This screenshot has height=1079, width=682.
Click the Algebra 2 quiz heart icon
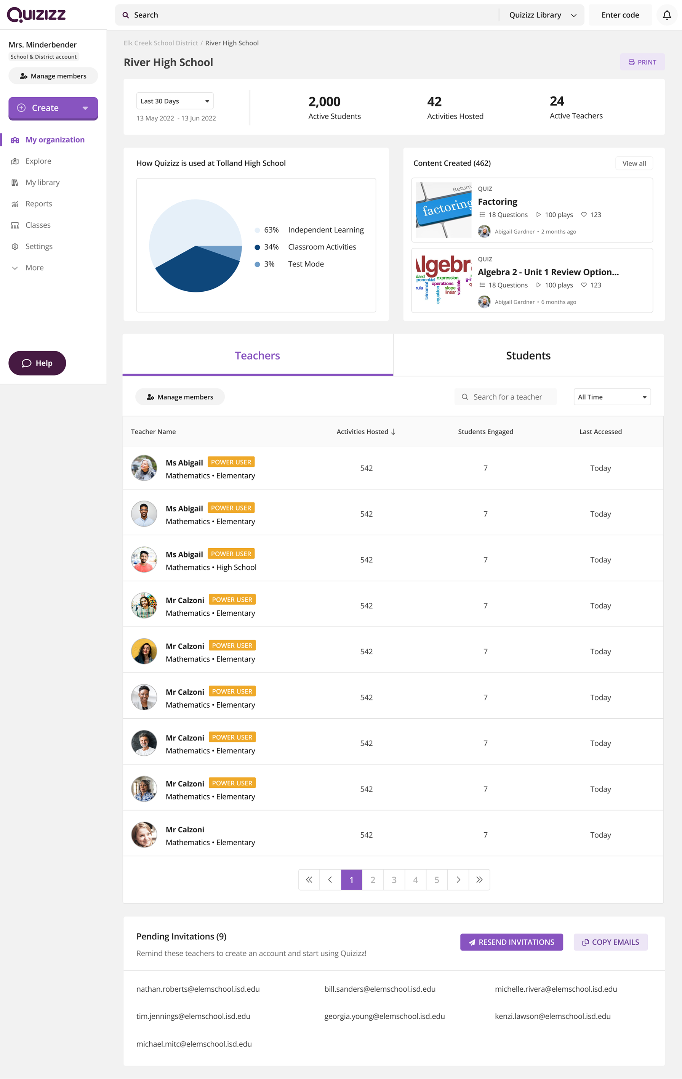pos(583,285)
